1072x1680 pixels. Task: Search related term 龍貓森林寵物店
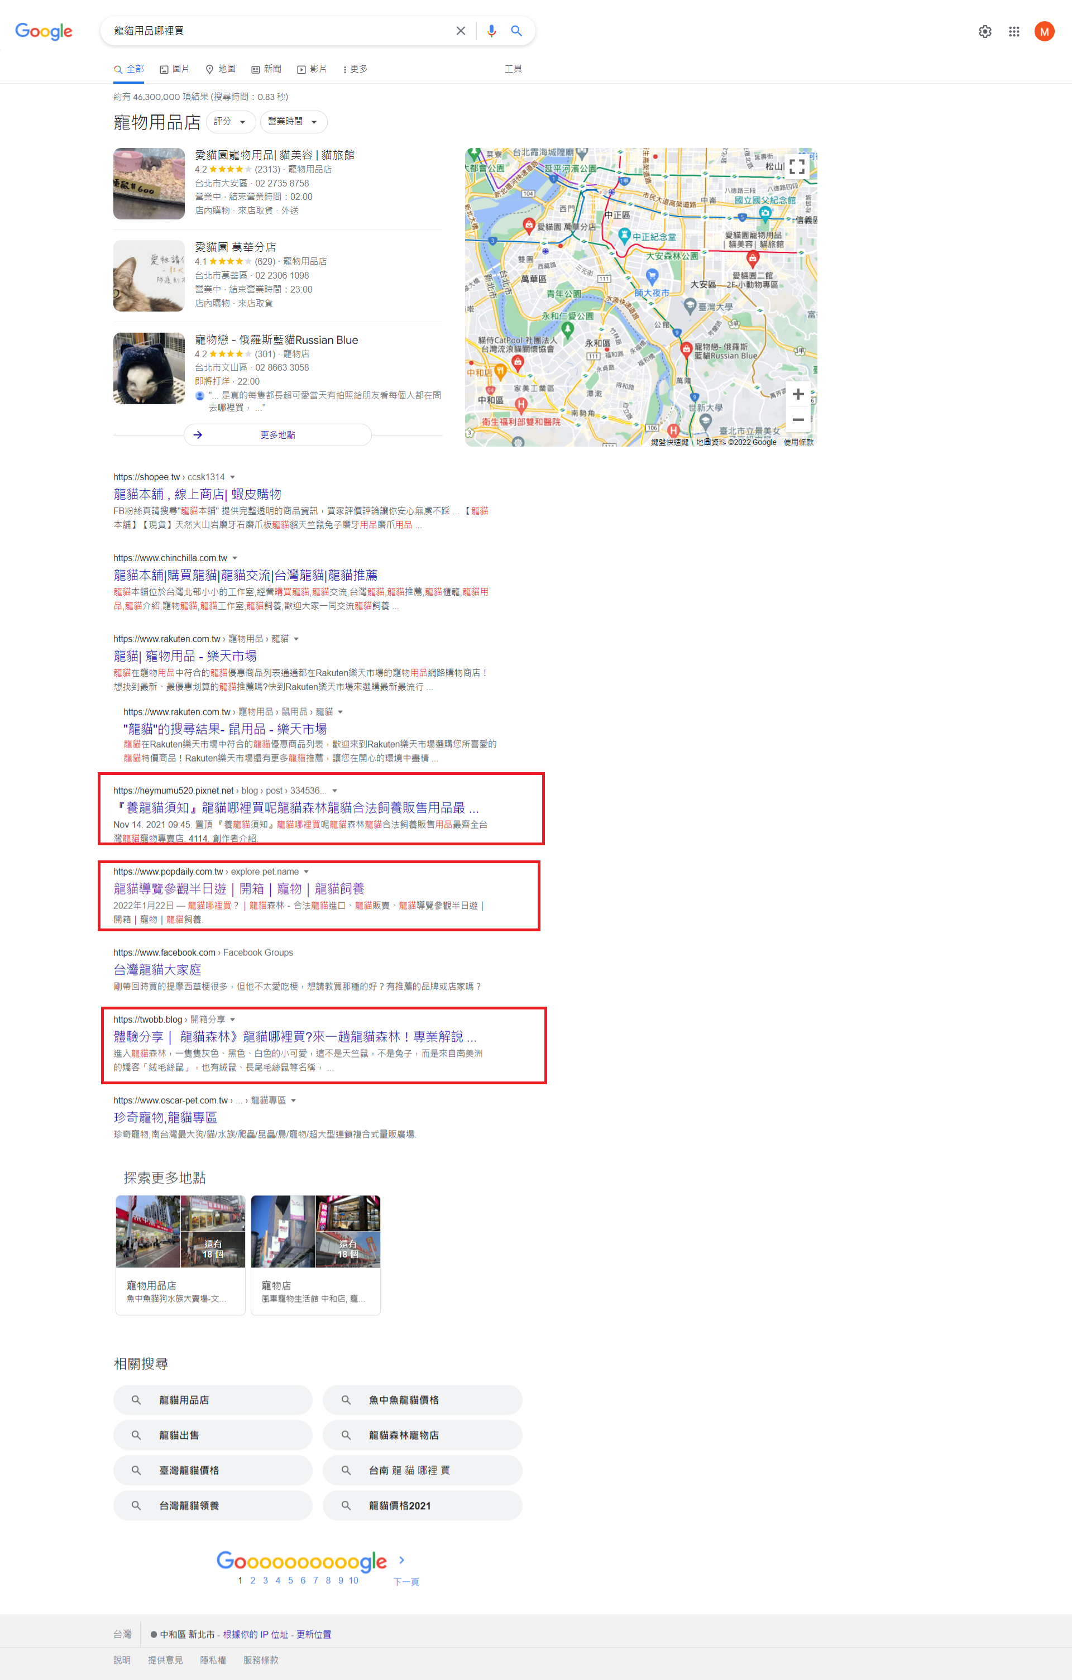click(x=423, y=1435)
